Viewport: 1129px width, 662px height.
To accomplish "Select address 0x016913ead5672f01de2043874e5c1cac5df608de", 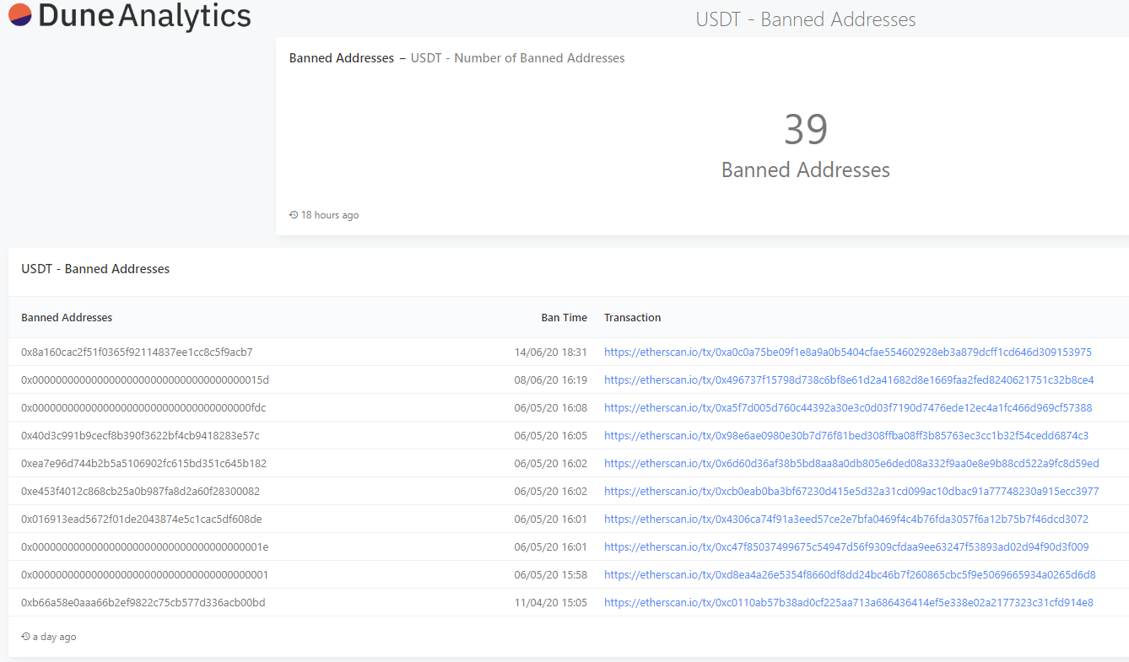I will [142, 519].
